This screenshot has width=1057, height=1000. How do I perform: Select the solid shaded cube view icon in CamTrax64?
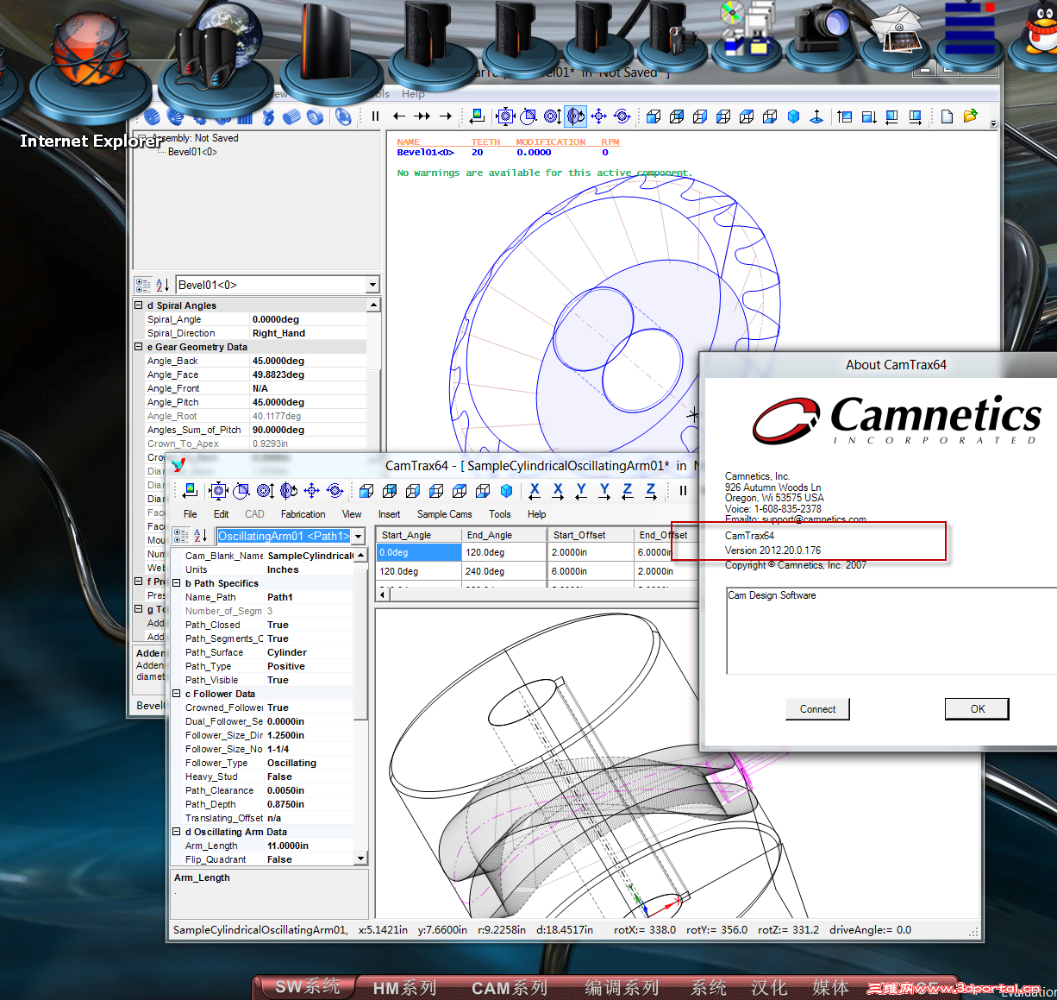point(507,491)
